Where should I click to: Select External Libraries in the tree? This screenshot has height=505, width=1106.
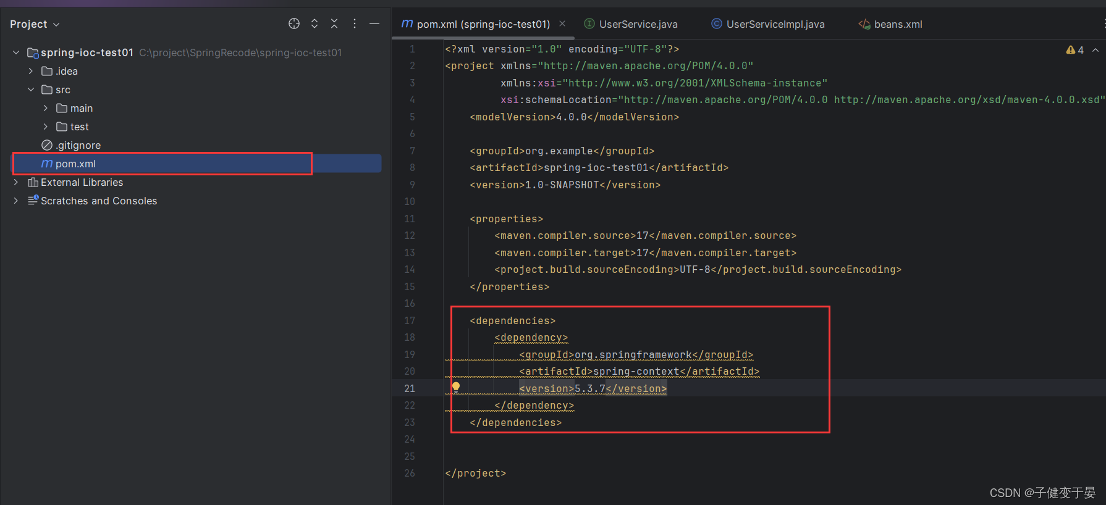pos(82,182)
